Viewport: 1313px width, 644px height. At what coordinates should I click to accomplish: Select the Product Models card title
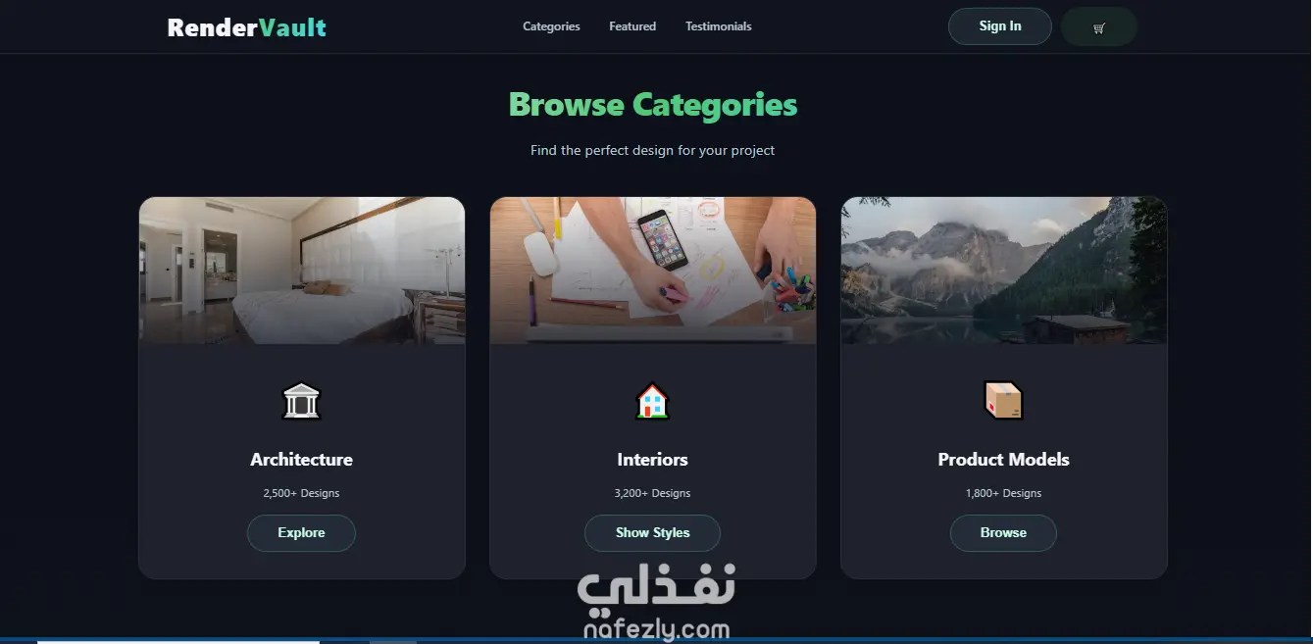tap(1003, 460)
